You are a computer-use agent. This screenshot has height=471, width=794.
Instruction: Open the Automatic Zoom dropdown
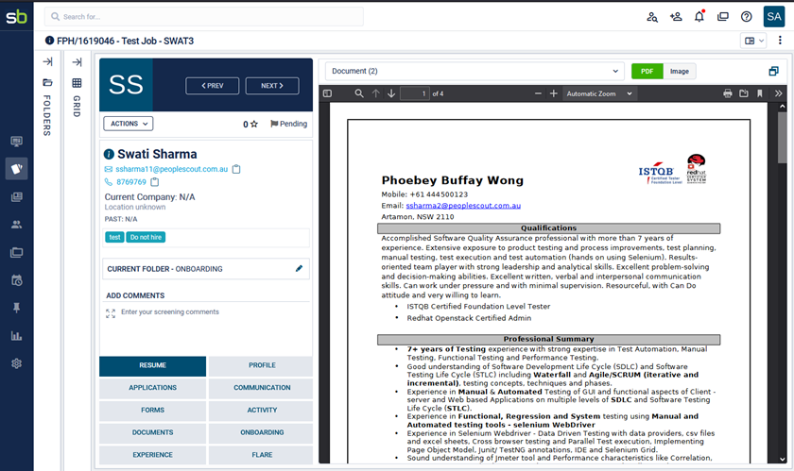(x=599, y=93)
